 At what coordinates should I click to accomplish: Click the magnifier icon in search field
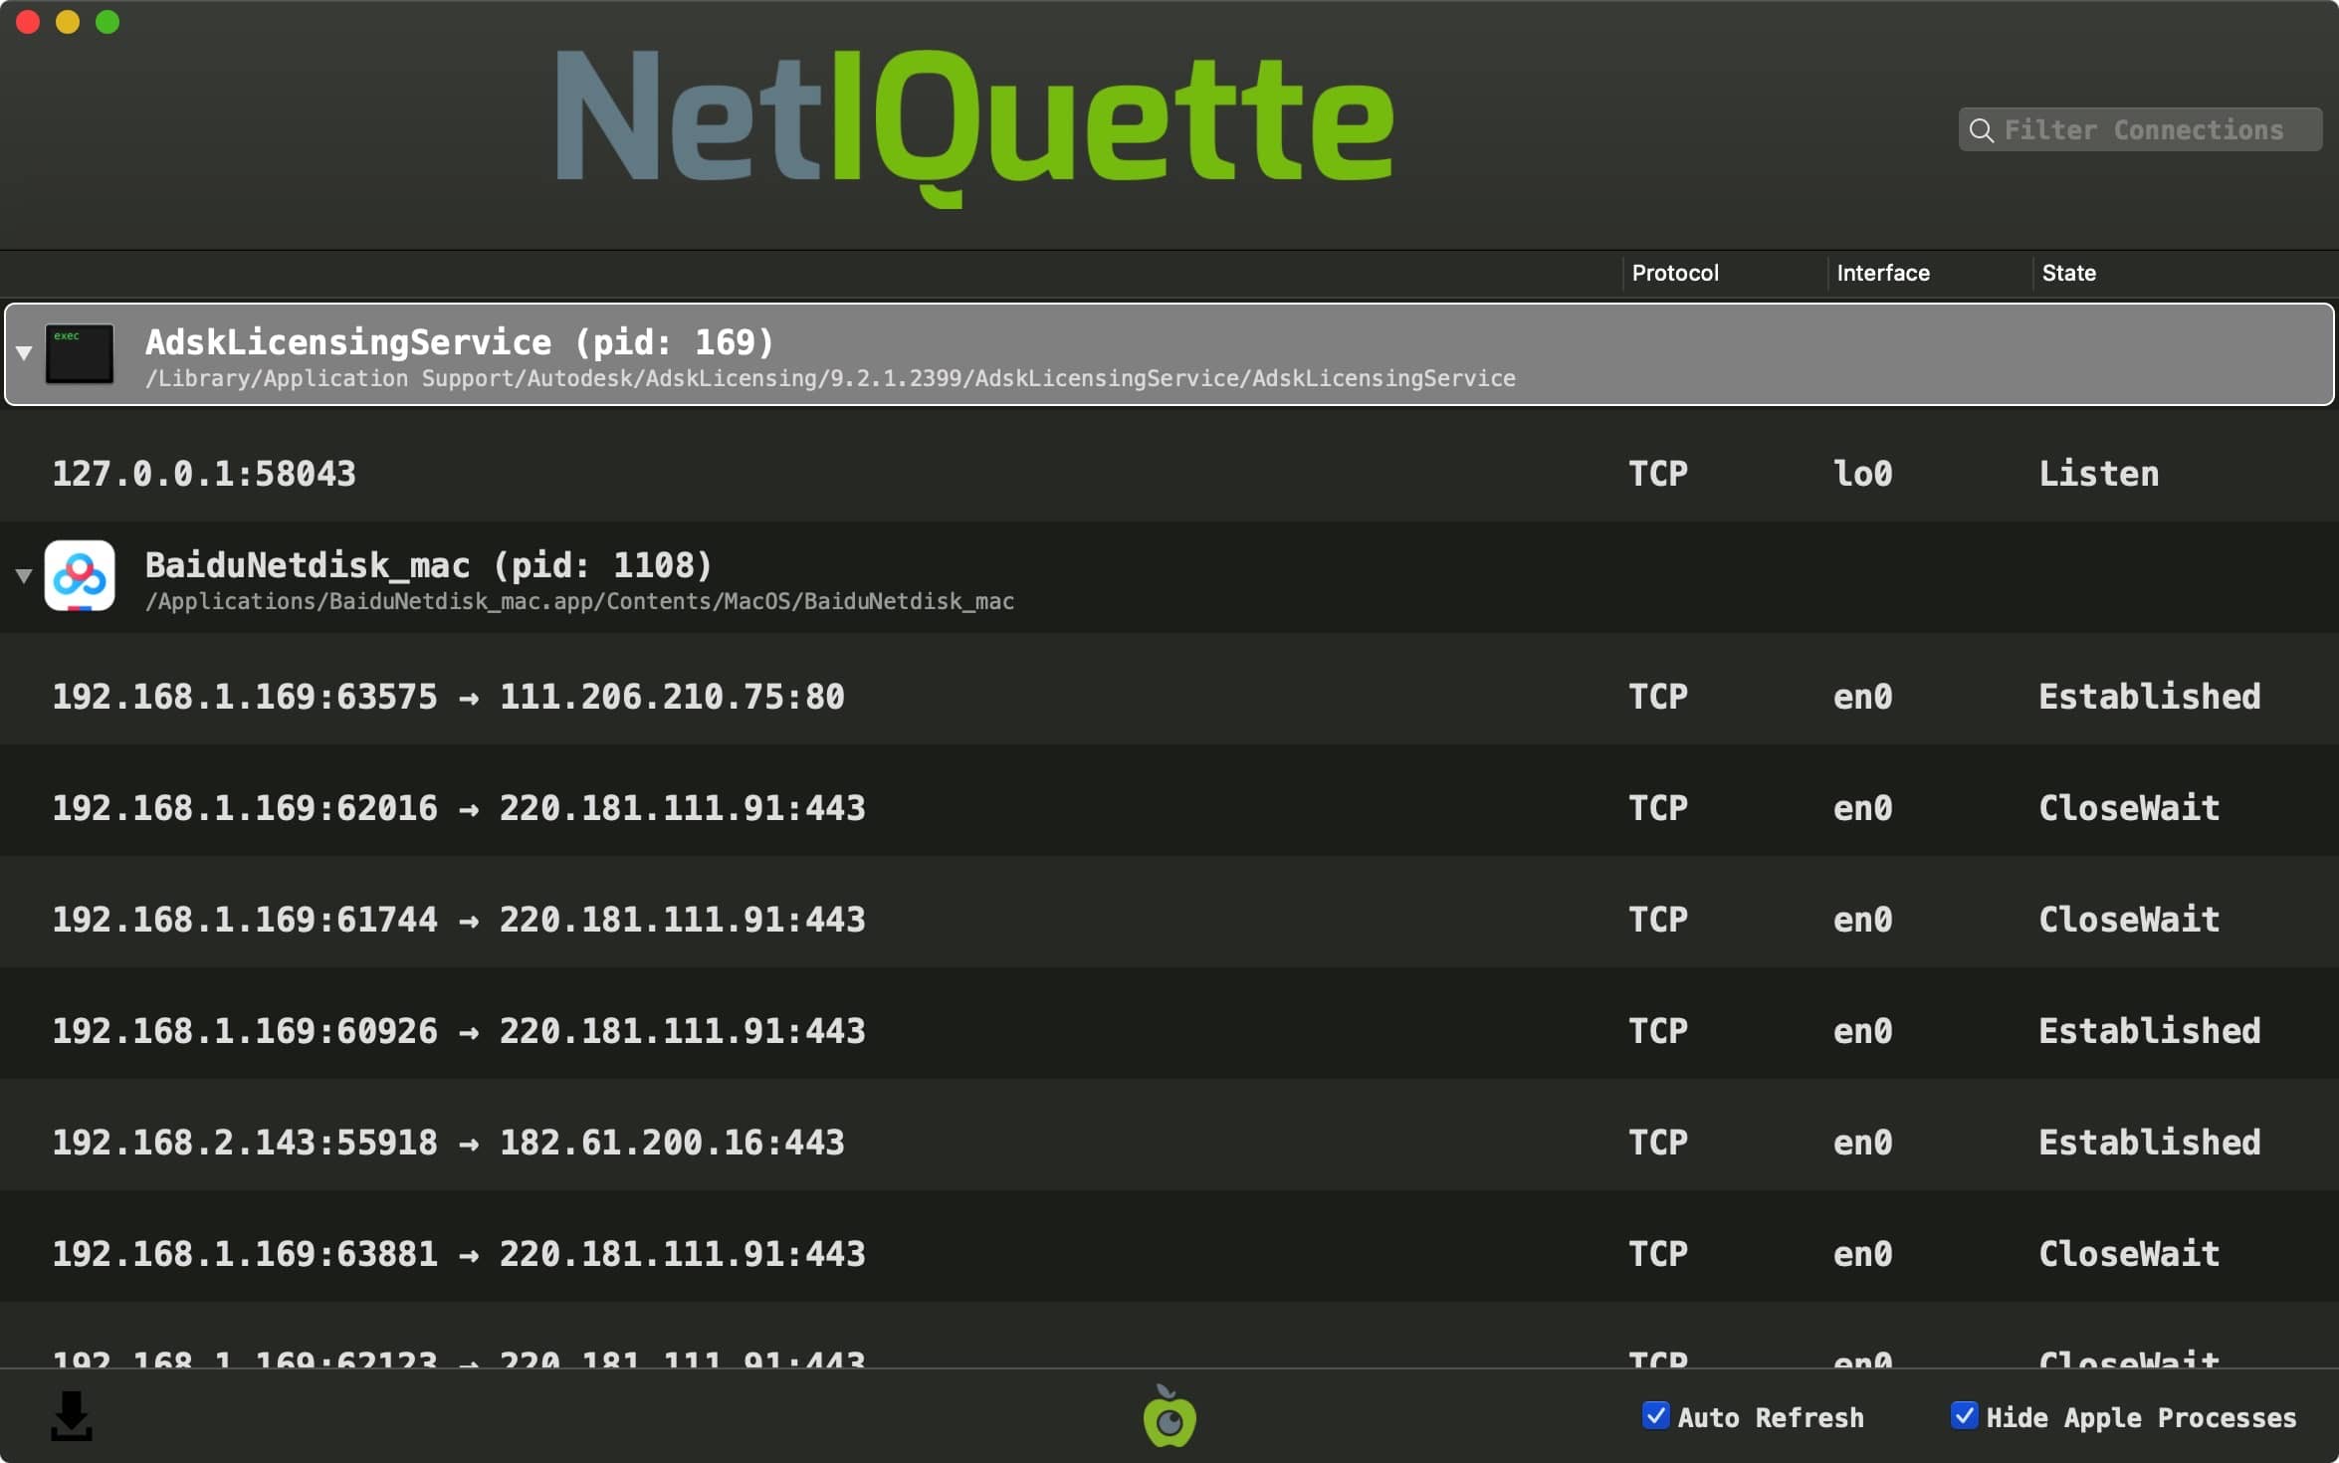click(x=1982, y=130)
